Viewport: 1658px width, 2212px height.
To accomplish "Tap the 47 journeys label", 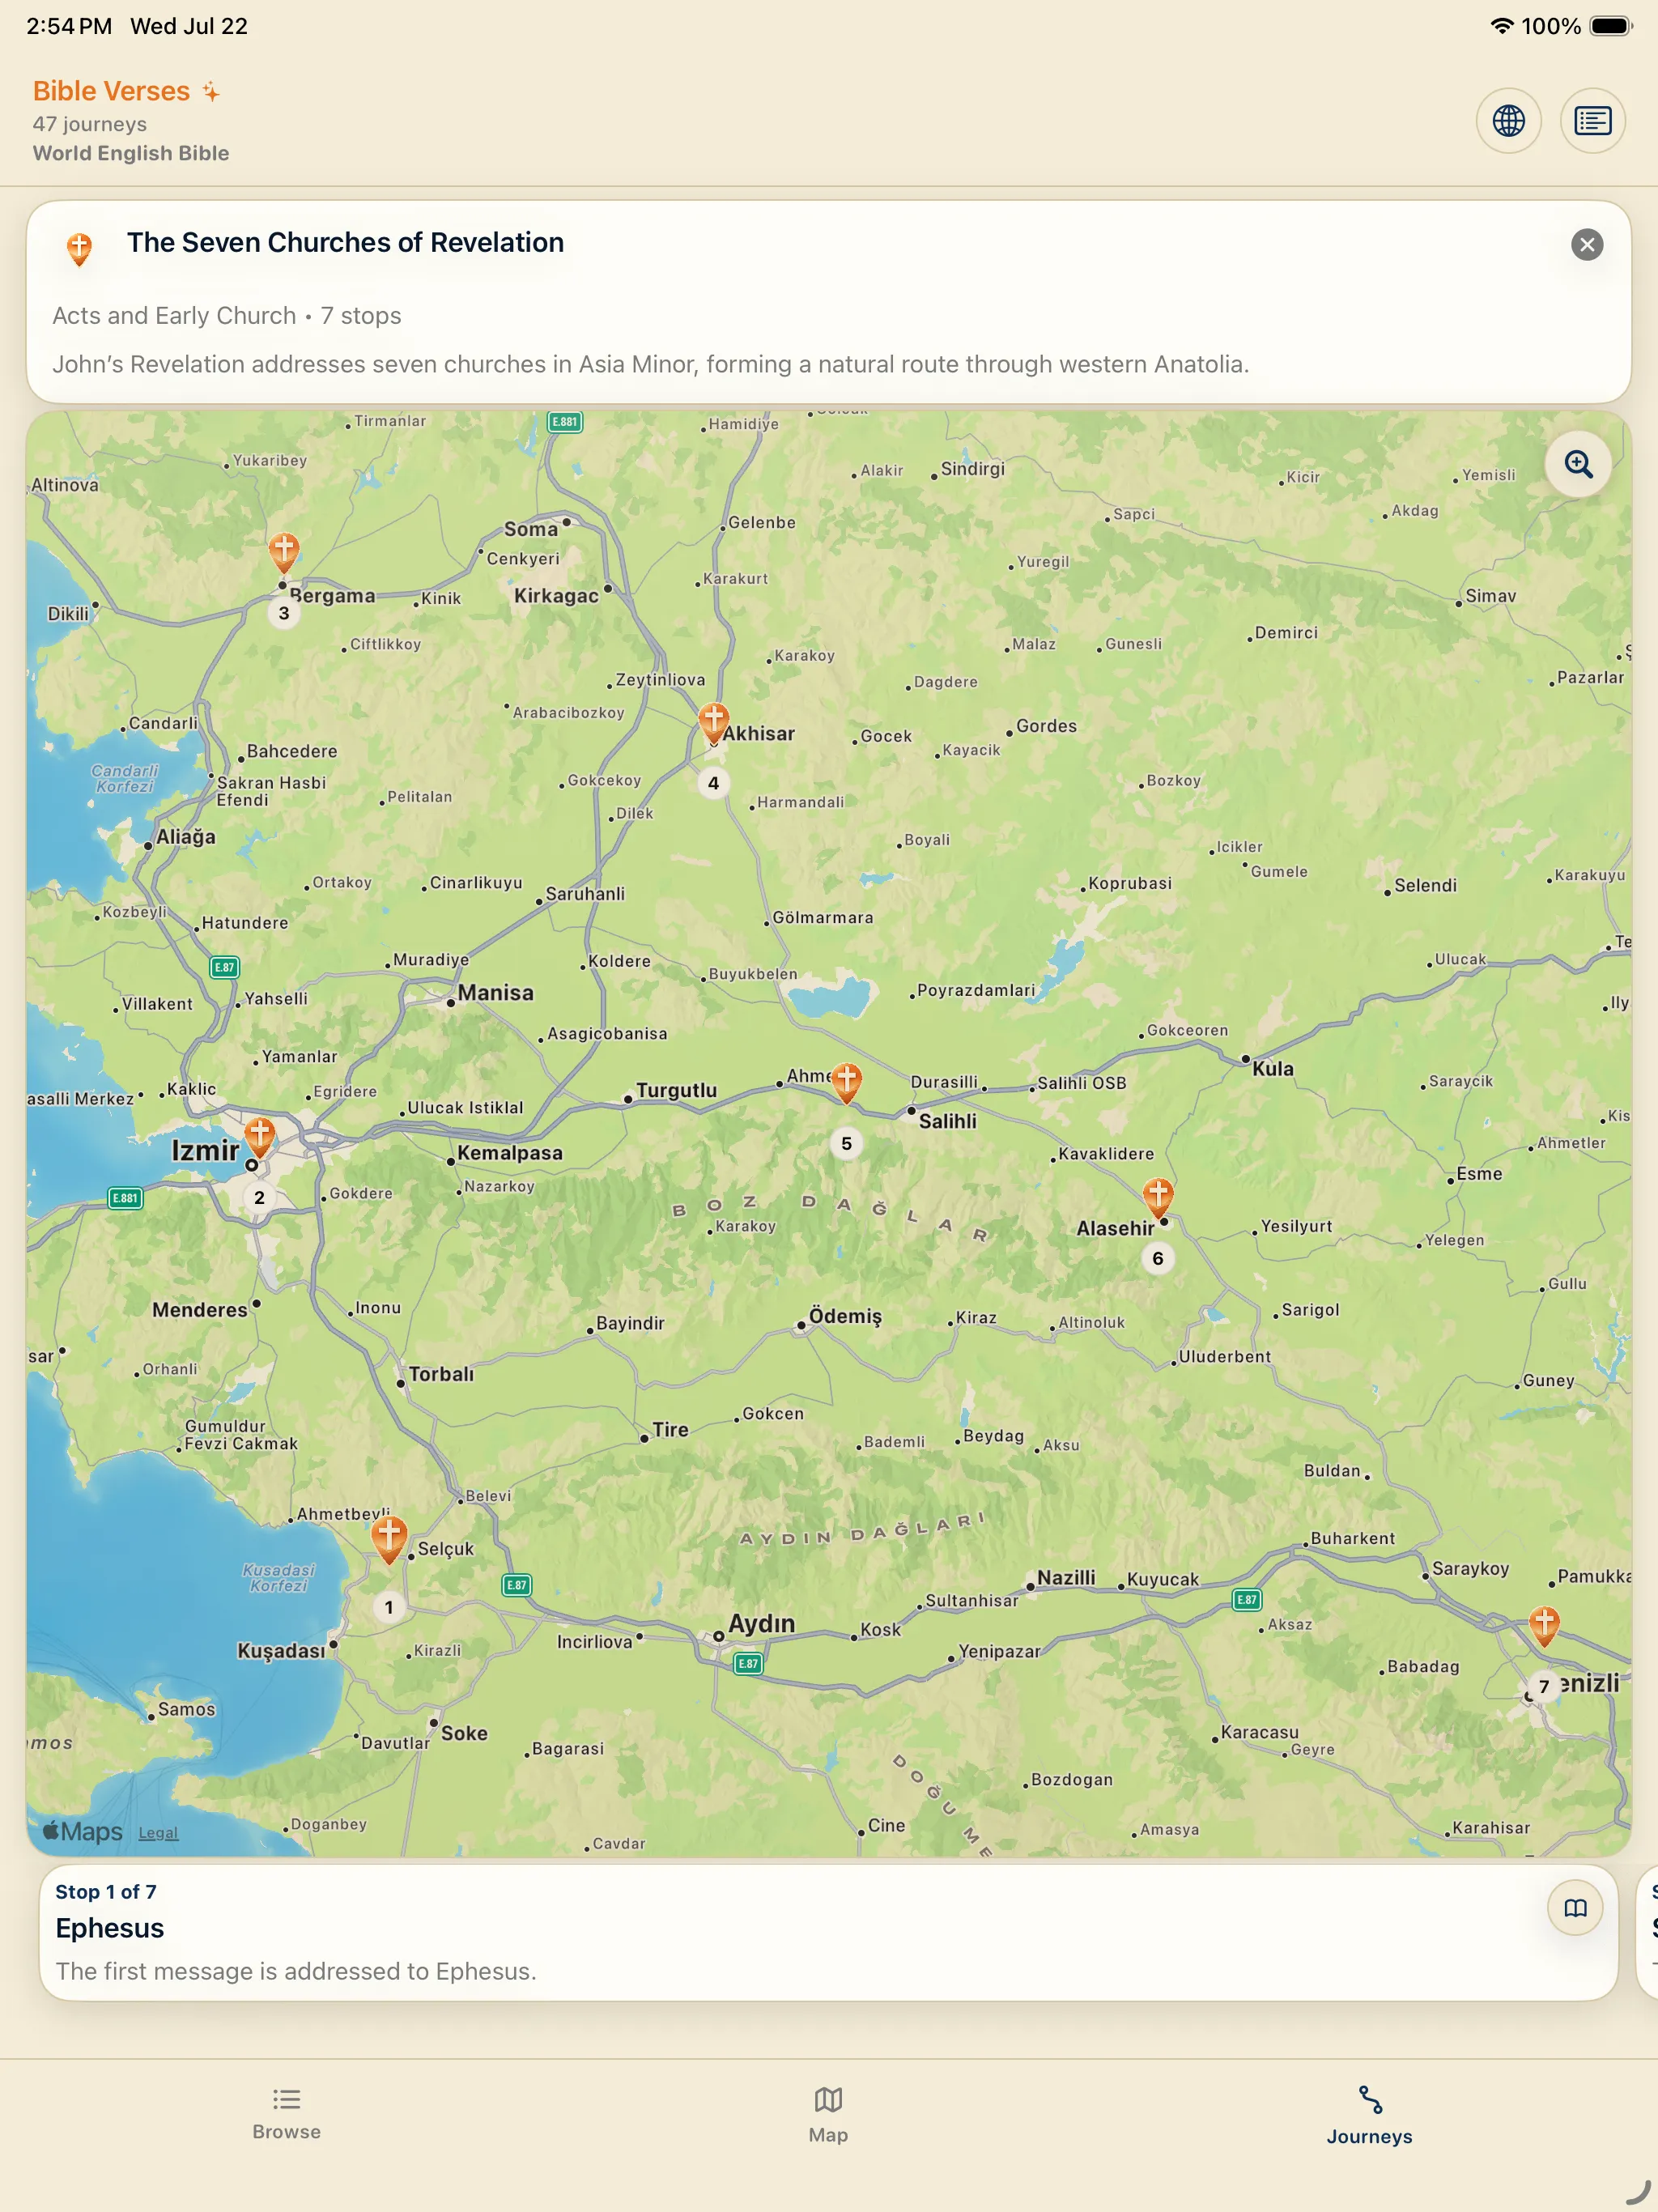I will (x=90, y=124).
